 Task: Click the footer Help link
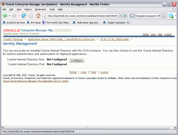click(x=93, y=72)
